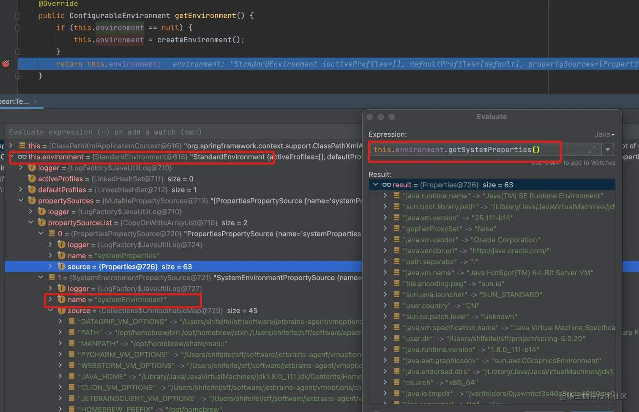This screenshot has height=412, width=639.
Task: Fold the if block with gutter marker
Action: (x=18, y=28)
